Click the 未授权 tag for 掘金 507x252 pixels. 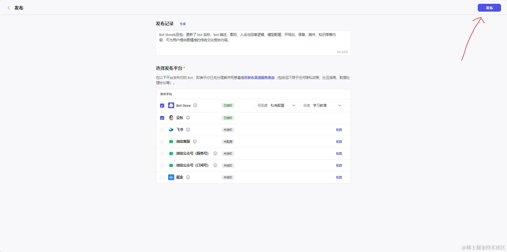tap(228, 177)
